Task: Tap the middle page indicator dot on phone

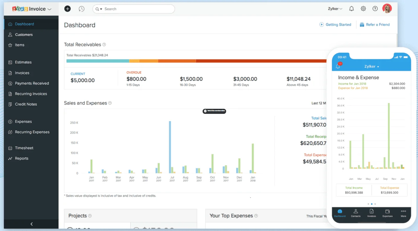Action: pos(372,204)
